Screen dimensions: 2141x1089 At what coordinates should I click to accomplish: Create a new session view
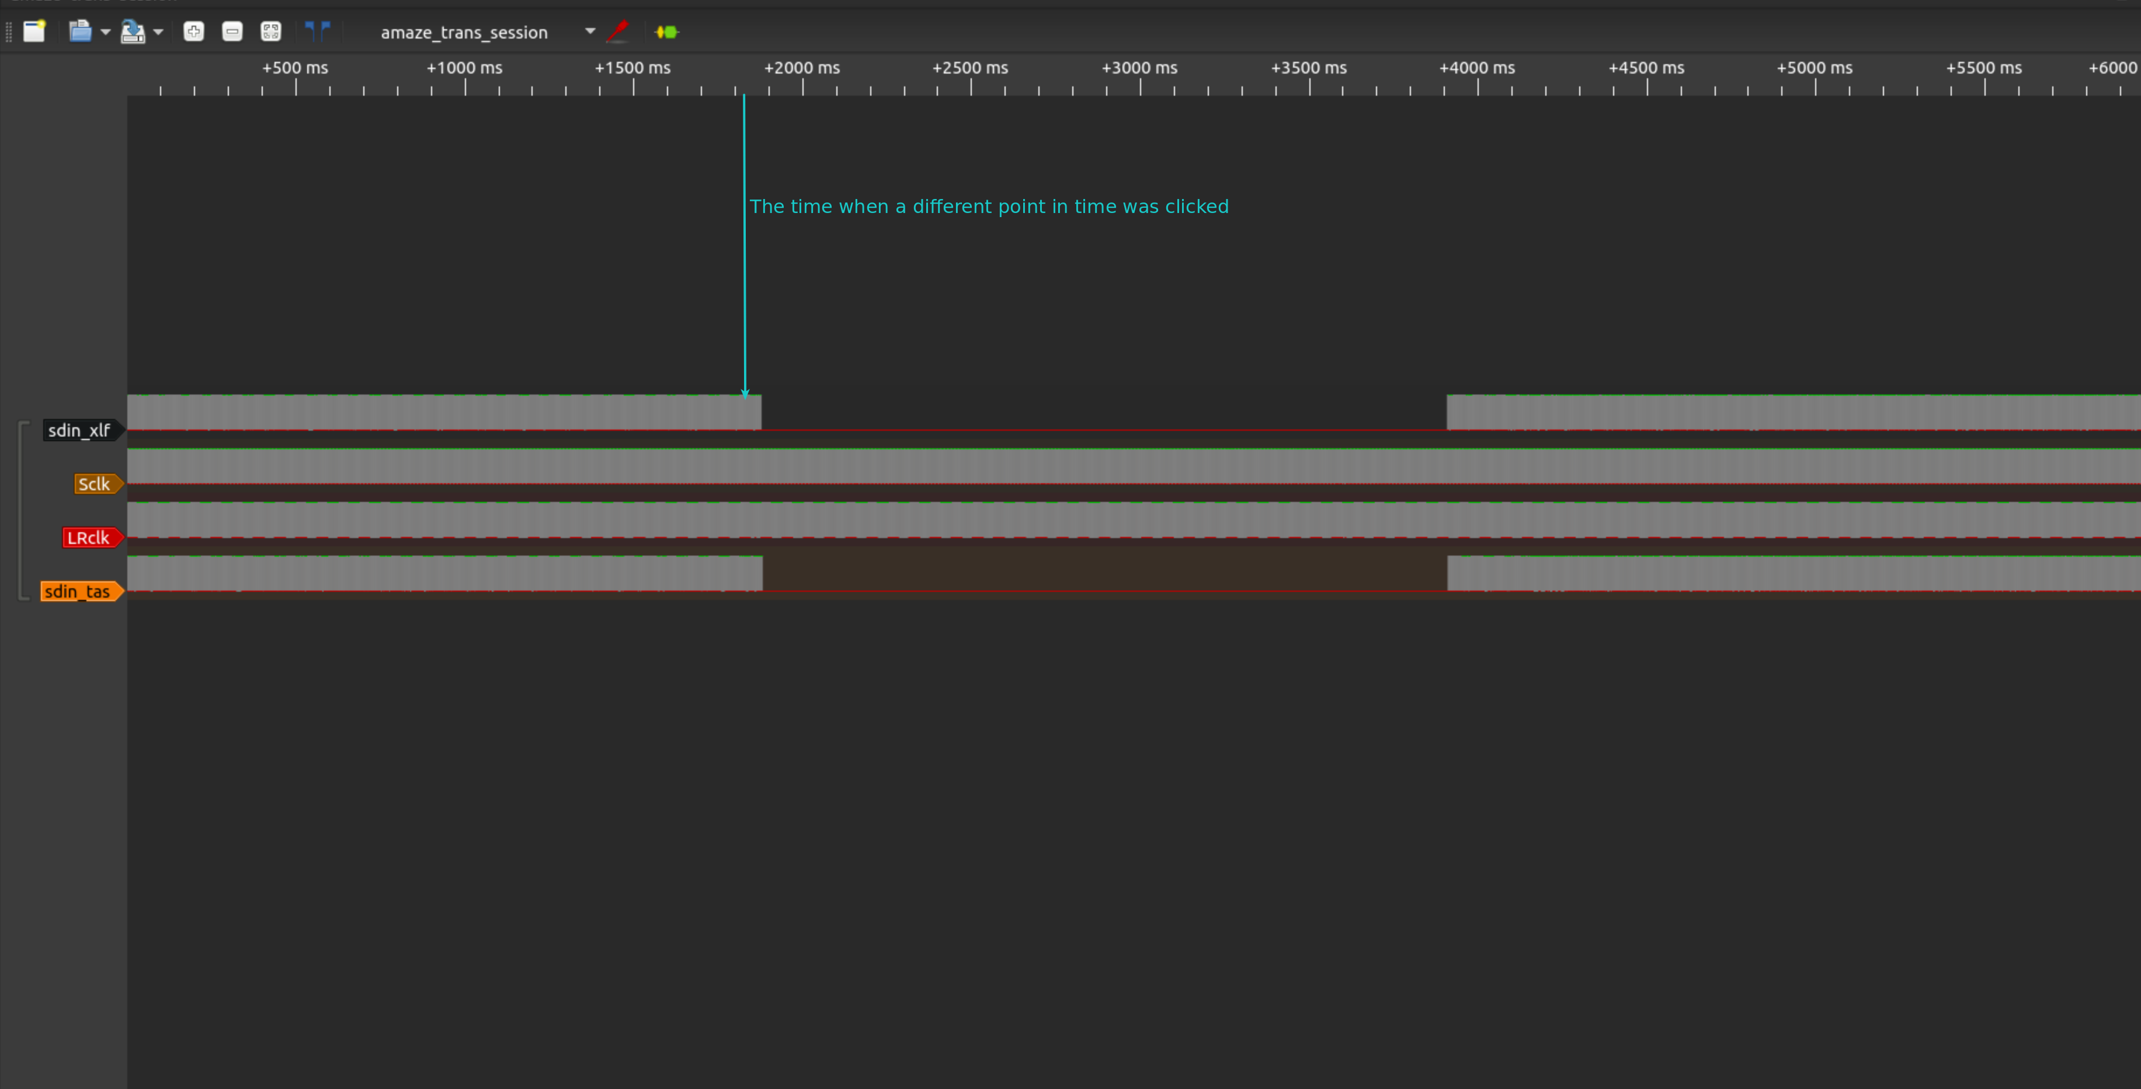pyautogui.click(x=34, y=32)
